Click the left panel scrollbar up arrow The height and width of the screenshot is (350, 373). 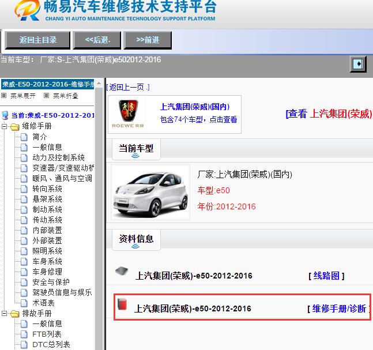click(99, 83)
